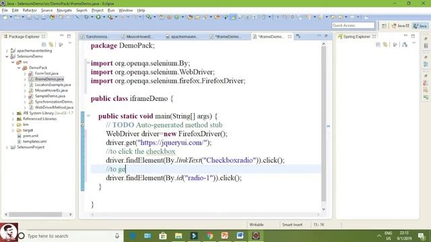431x242 pixels.
Task: Expand the bin folder
Action: [x=13, y=124]
